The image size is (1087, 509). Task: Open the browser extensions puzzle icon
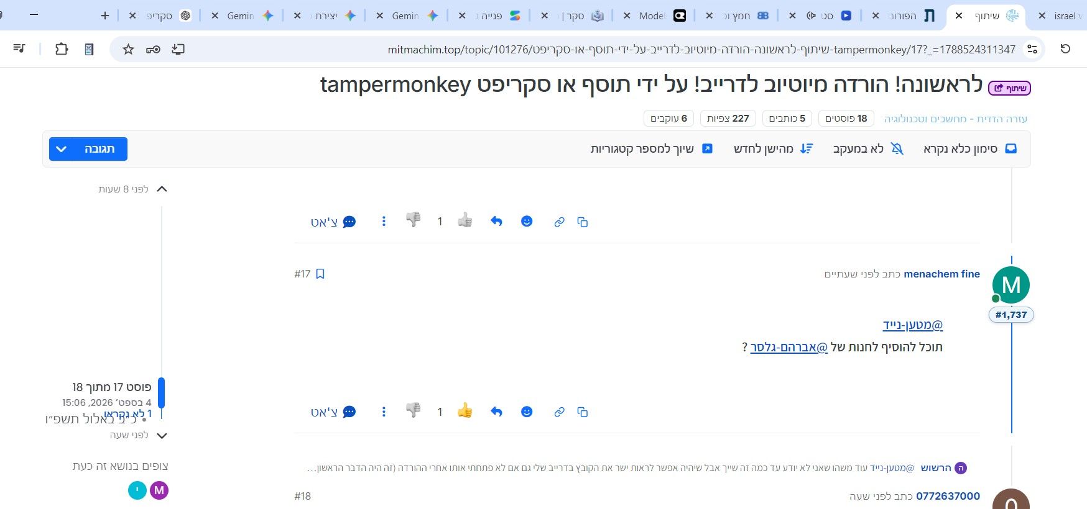[x=62, y=48]
